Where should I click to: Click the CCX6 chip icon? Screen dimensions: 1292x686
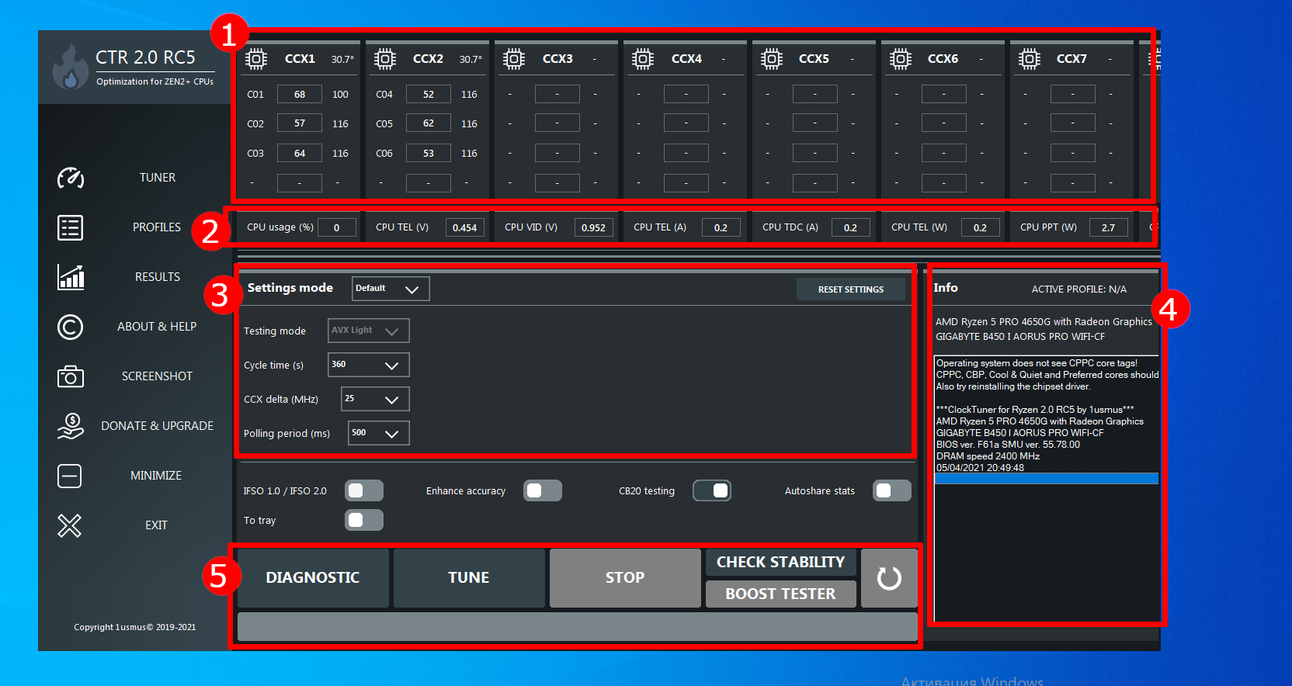[x=901, y=59]
